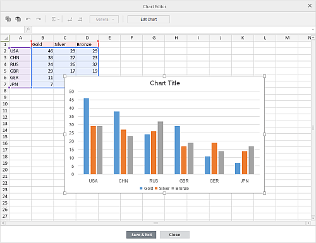Viewport: 316px width, 243px height.
Task: Click the decrease decimal icon
Action: (x=70, y=20)
